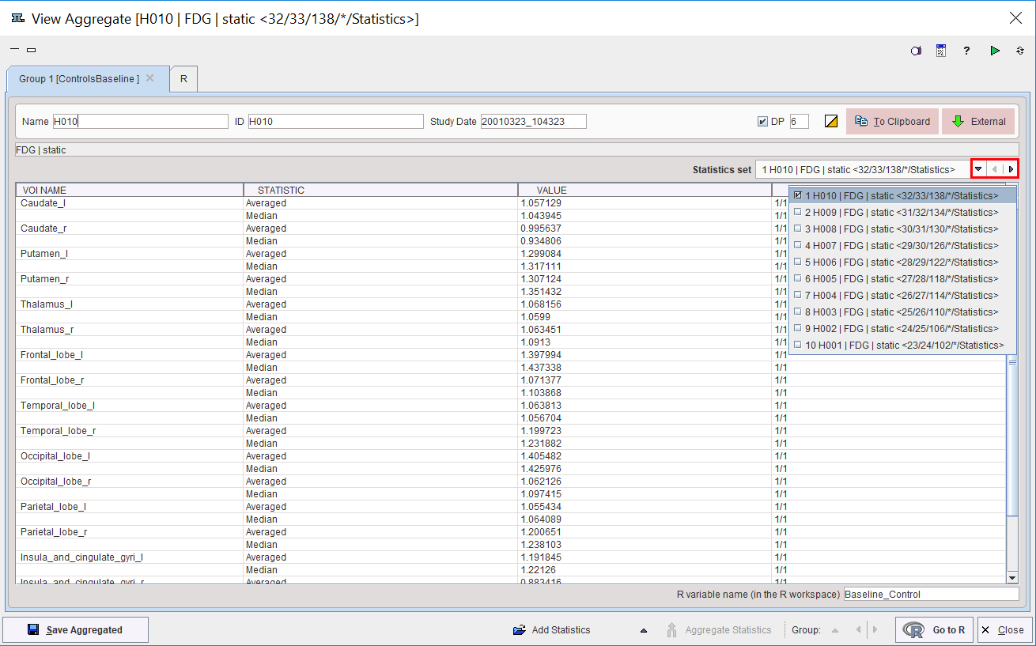1036x646 pixels.
Task: Toggle the DP checkbox
Action: point(762,121)
